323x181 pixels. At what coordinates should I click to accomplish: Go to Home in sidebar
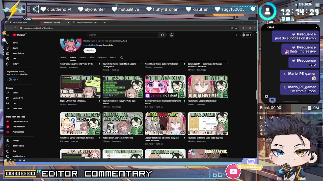tap(16, 43)
